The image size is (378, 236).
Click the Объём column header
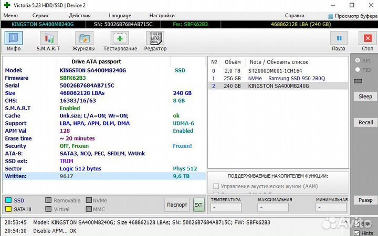pos(233,62)
